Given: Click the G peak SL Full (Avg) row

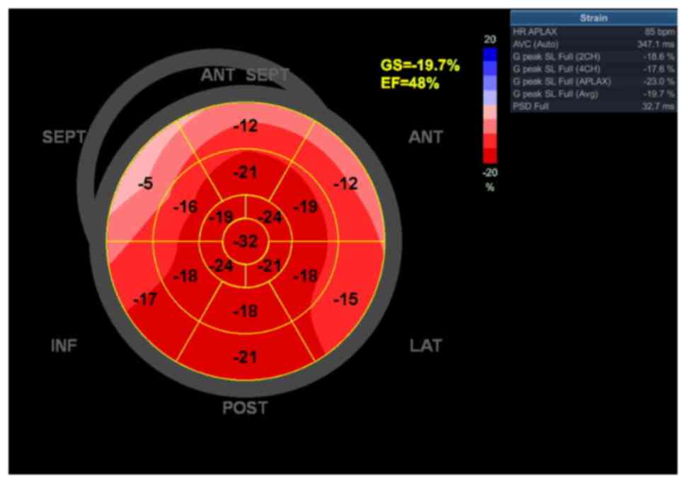Looking at the screenshot, I should 593,93.
